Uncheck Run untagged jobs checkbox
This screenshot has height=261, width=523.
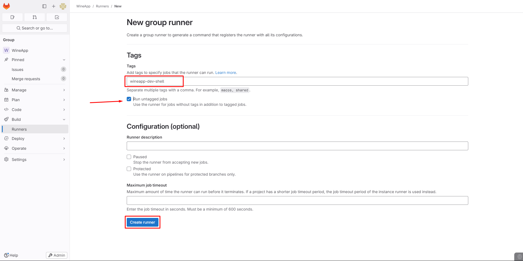pos(129,99)
